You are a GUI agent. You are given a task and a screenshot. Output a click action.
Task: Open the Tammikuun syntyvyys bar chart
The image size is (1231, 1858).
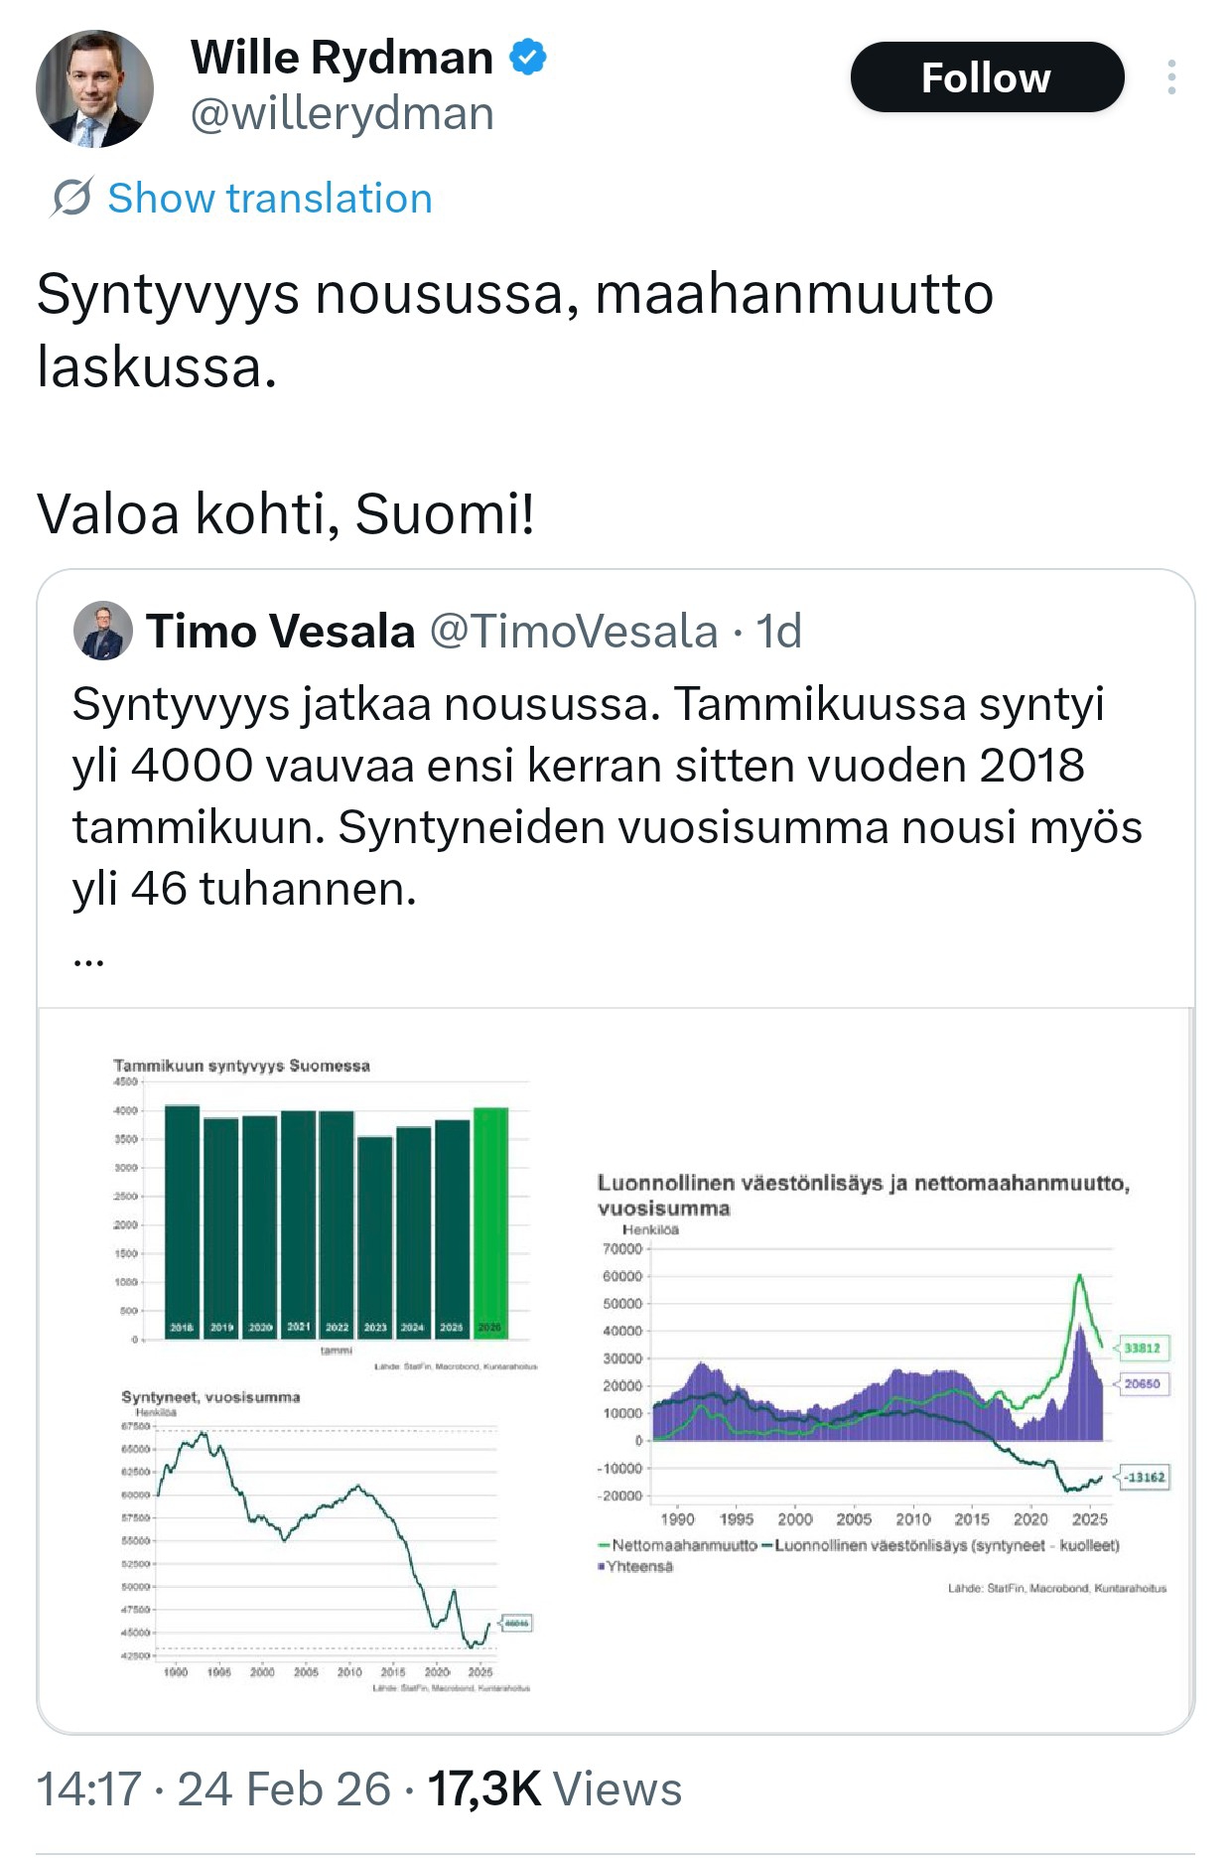(328, 1212)
